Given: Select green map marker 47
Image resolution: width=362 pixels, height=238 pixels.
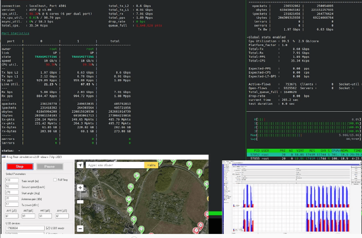Looking at the screenshot, I should click(x=137, y=176).
